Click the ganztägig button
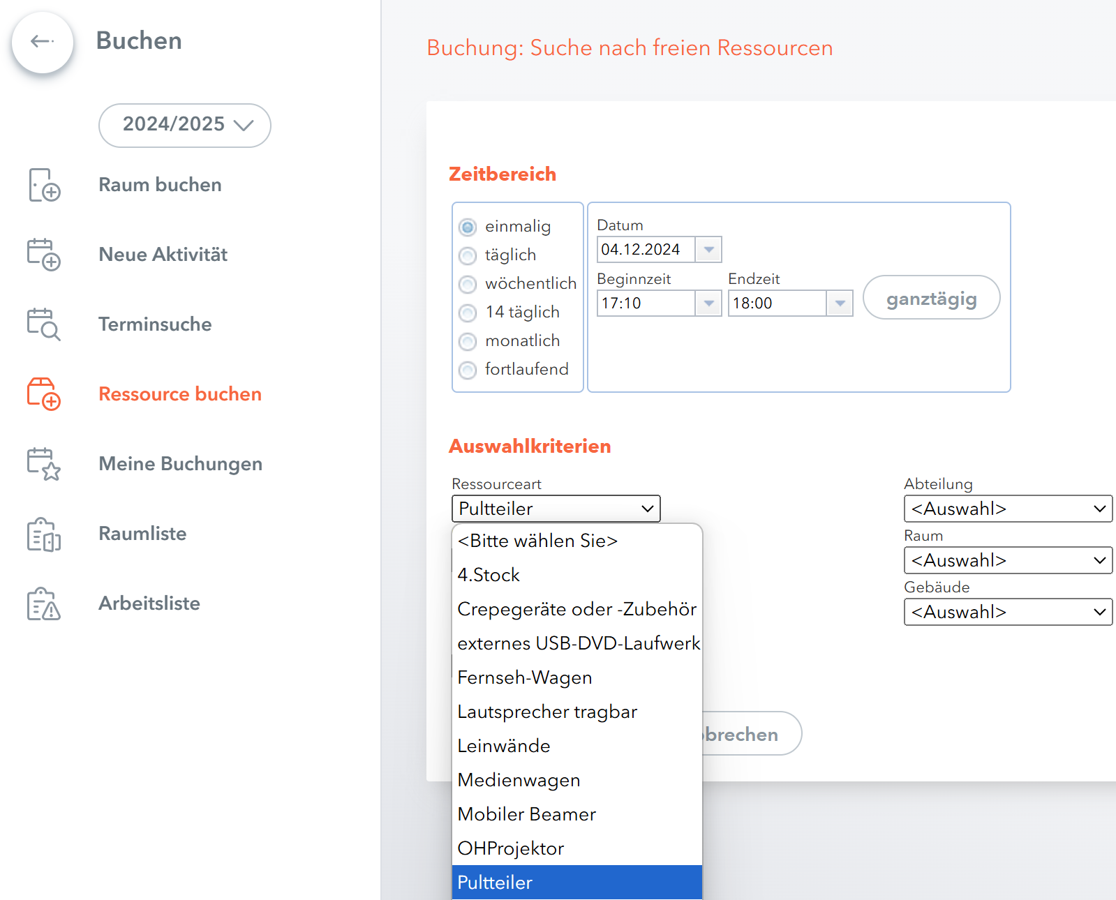 [x=931, y=297]
